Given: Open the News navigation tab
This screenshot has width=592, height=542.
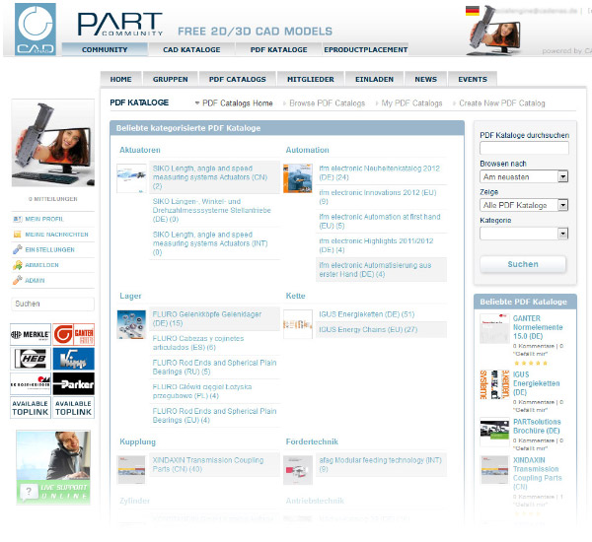Looking at the screenshot, I should 425,79.
